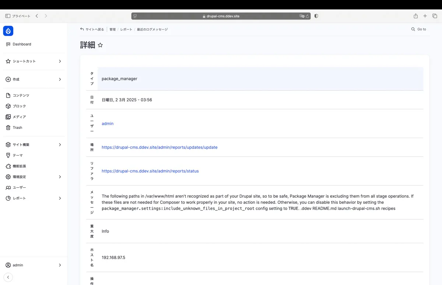Open the admin user link
Screen dimensions: 442x285
point(108,124)
